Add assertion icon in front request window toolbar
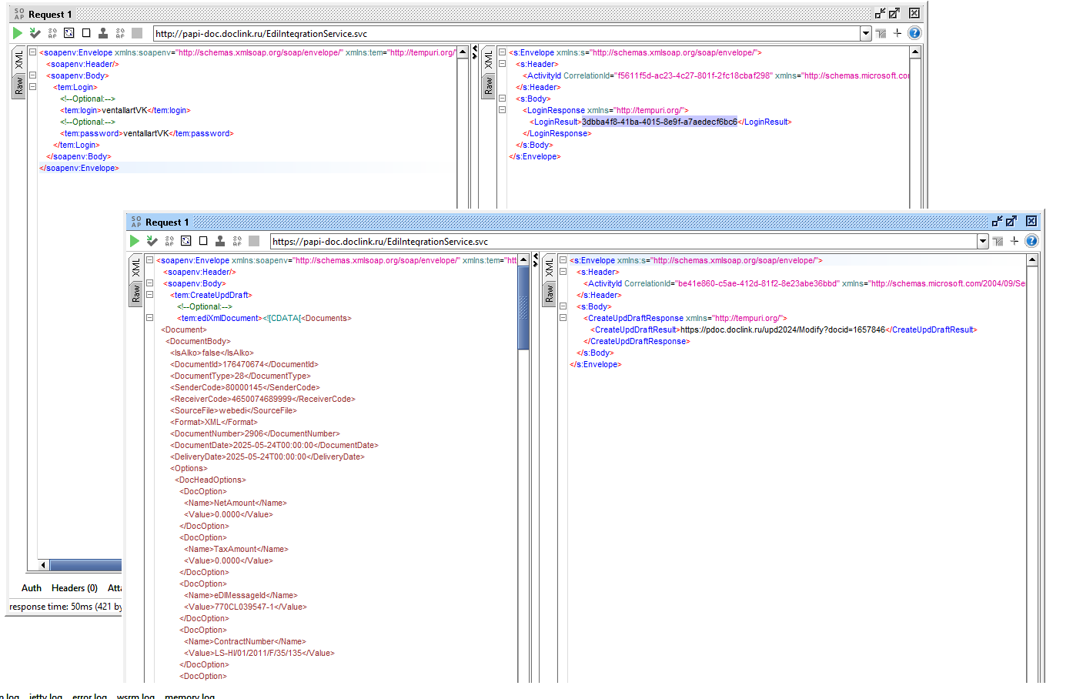 tap(152, 241)
